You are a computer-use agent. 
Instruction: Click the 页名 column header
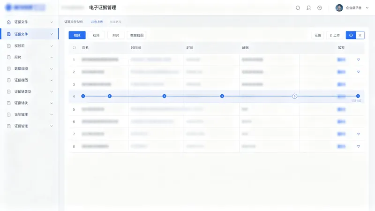[85, 48]
